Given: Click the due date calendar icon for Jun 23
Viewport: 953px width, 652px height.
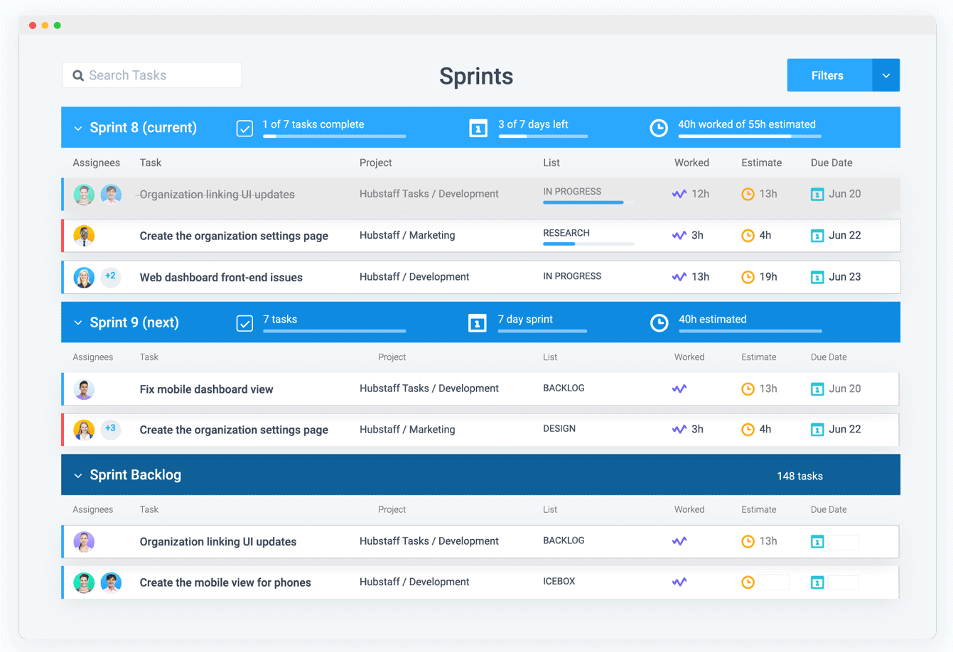Looking at the screenshot, I should [817, 277].
